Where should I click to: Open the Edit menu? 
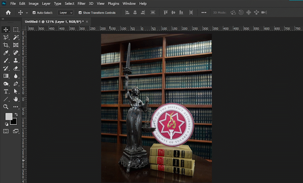(x=22, y=3)
